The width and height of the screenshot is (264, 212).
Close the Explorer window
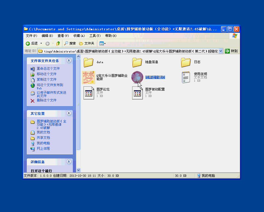[236, 29]
